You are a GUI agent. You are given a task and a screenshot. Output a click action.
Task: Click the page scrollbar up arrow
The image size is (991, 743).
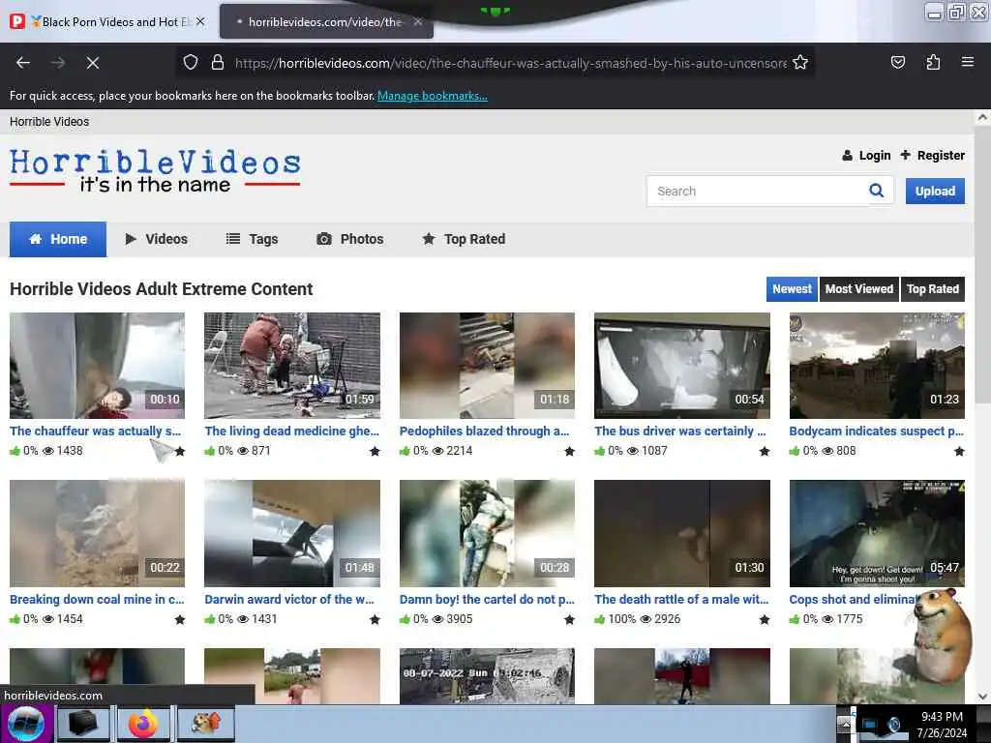(x=982, y=117)
